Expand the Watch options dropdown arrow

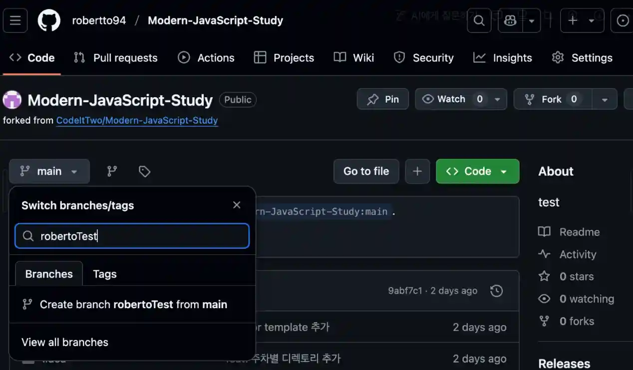497,99
